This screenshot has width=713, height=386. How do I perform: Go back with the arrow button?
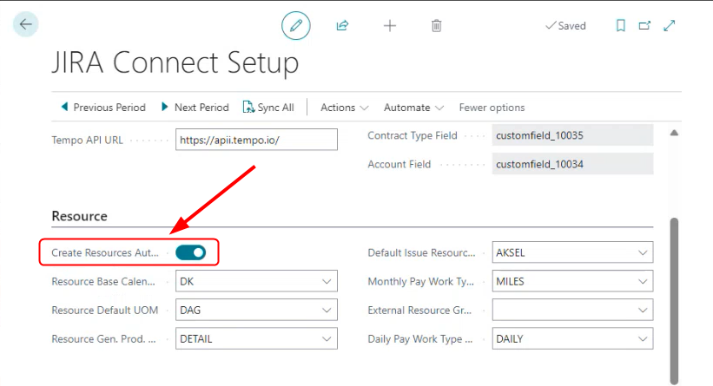pos(25,24)
